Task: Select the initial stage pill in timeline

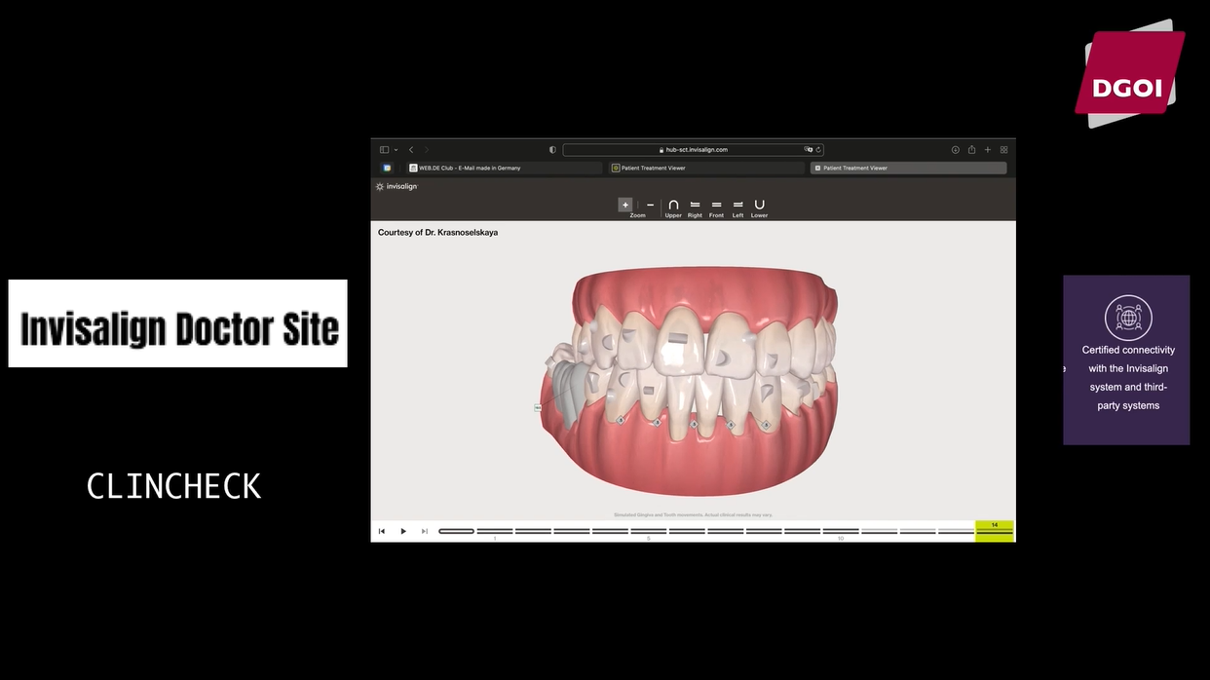Action: click(456, 531)
